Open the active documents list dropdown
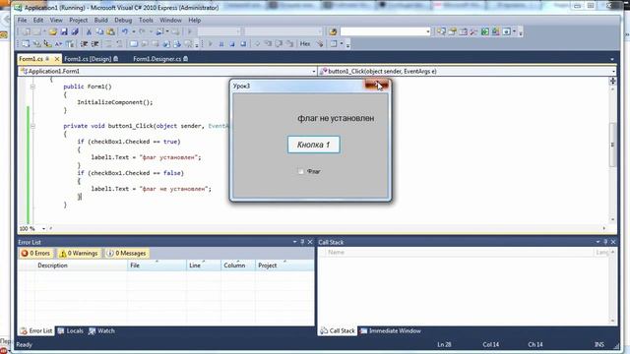This screenshot has height=354, width=630. (x=612, y=59)
